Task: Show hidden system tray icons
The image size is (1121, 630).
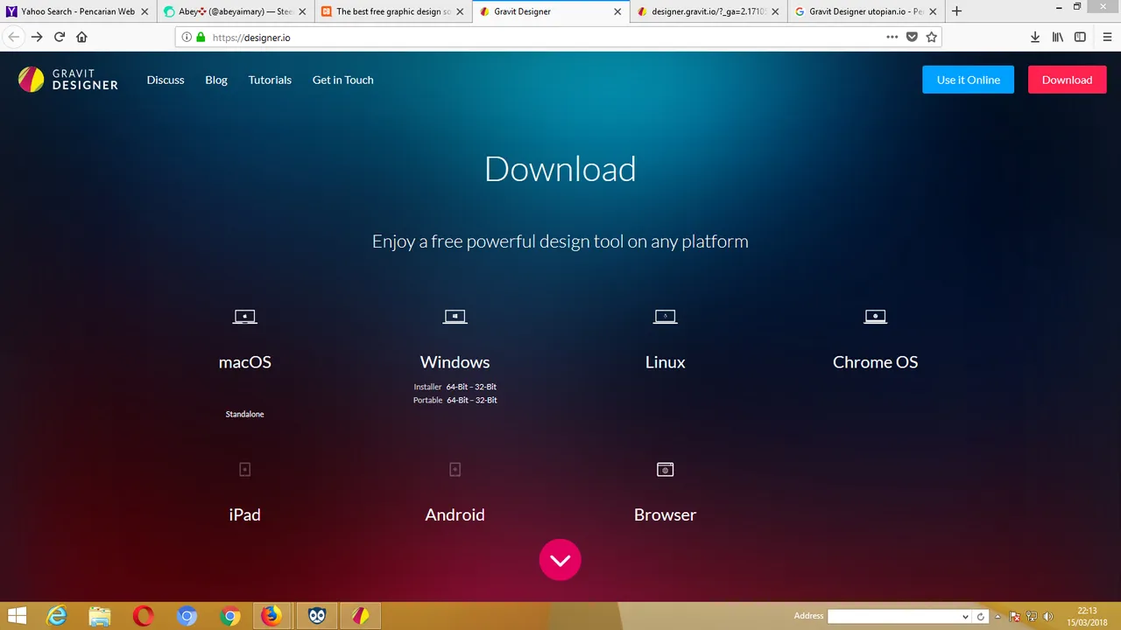Action: [998, 617]
